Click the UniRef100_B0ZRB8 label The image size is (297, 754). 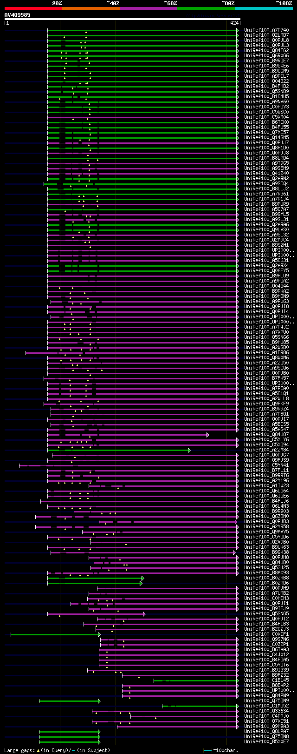266,578
